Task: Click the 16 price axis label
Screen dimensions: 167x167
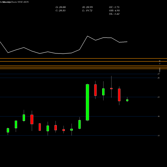Action: 159,116
